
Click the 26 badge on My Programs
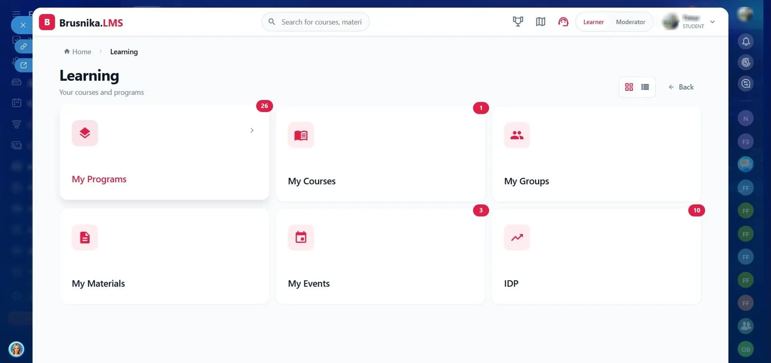click(264, 106)
